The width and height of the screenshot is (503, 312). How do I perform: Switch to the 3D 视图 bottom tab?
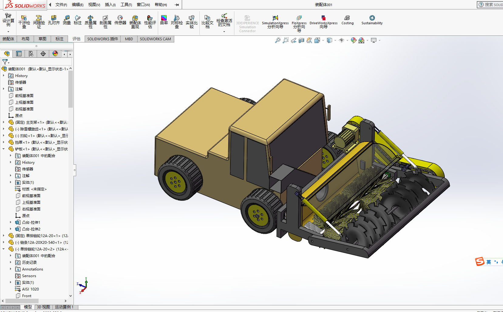pos(43,307)
